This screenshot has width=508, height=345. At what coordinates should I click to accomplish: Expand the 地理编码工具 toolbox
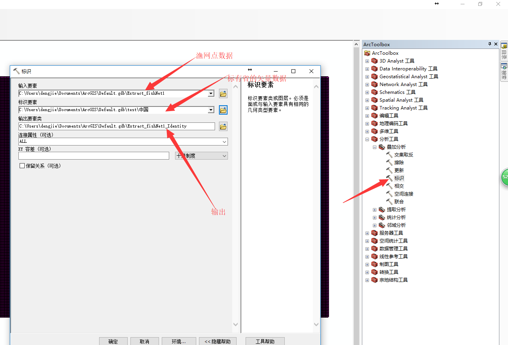tap(367, 124)
